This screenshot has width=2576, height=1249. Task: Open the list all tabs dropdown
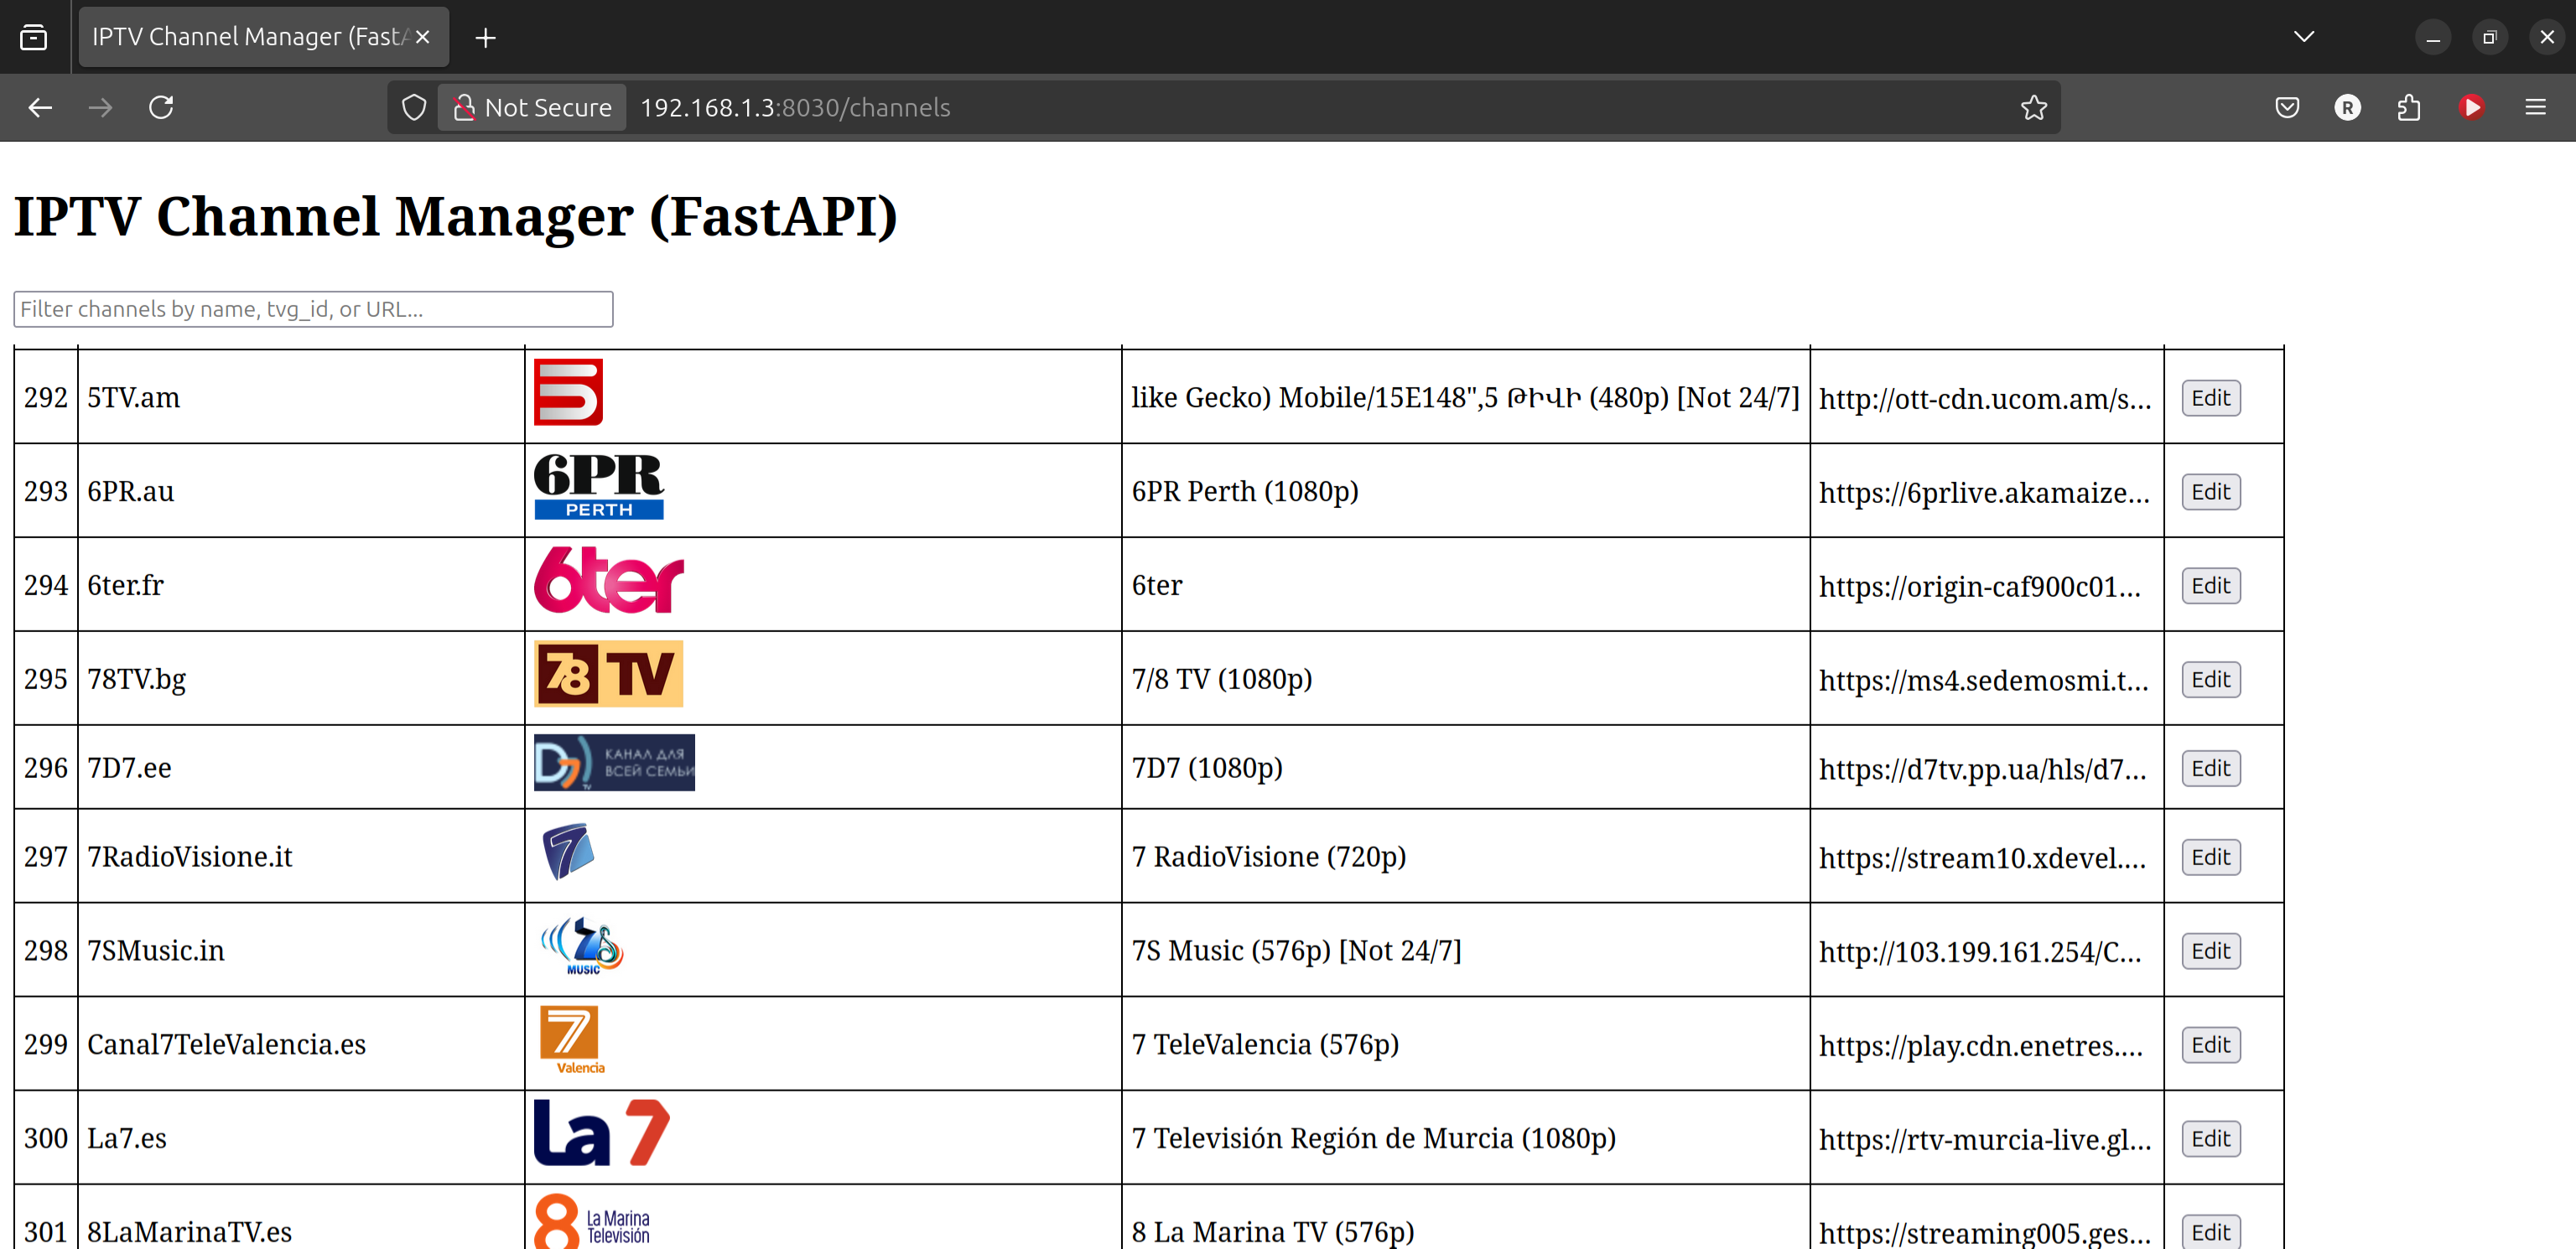(x=2304, y=37)
